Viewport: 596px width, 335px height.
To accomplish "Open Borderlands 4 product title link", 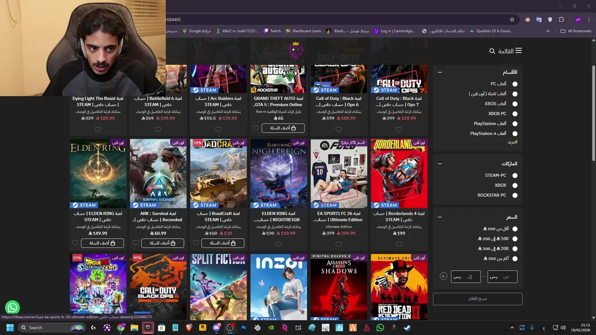I will click(x=399, y=217).
